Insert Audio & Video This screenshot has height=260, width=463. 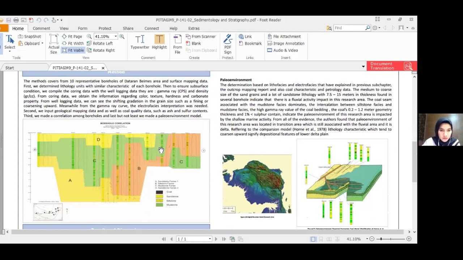[283, 50]
